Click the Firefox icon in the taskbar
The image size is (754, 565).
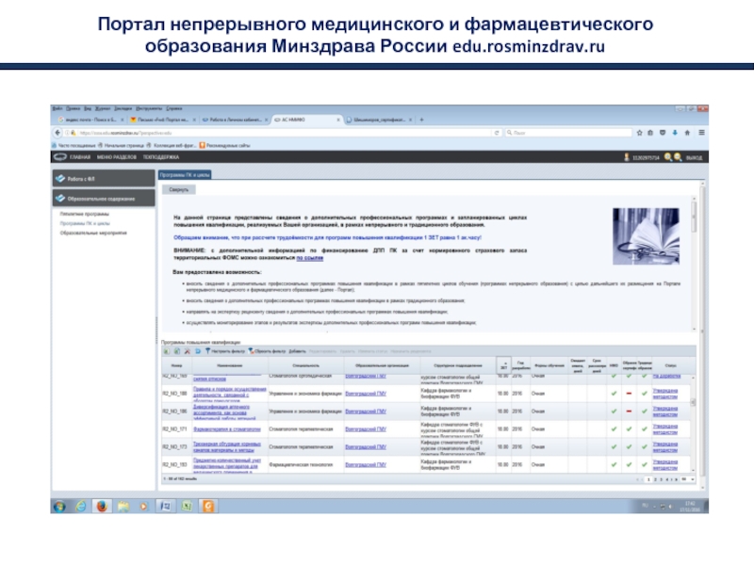(x=100, y=506)
